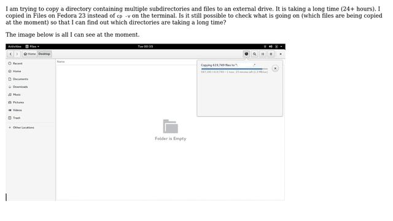393x221 pixels.
Task: Click the Pictures camera icon
Action: coord(10,103)
